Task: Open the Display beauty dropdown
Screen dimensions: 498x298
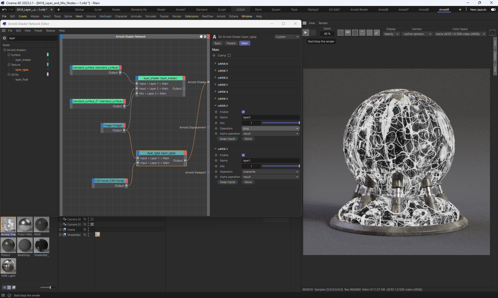Action: [391, 34]
